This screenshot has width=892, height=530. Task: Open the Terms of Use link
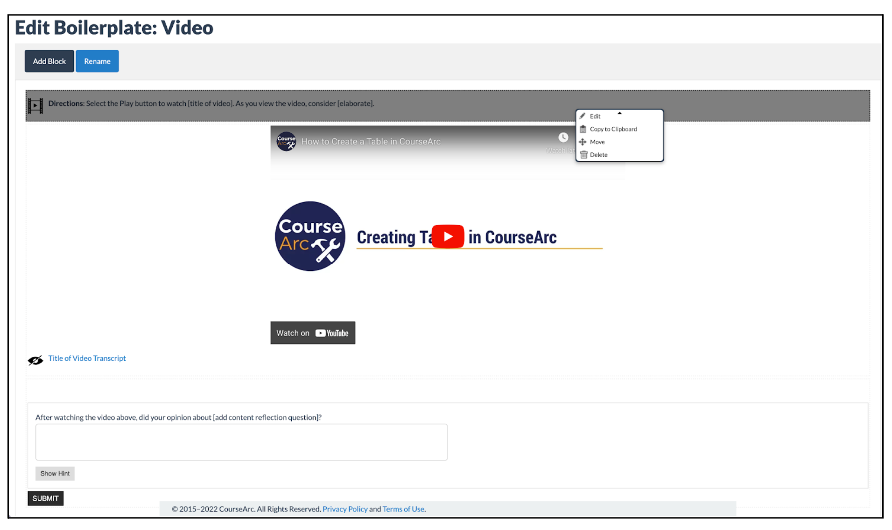(403, 509)
